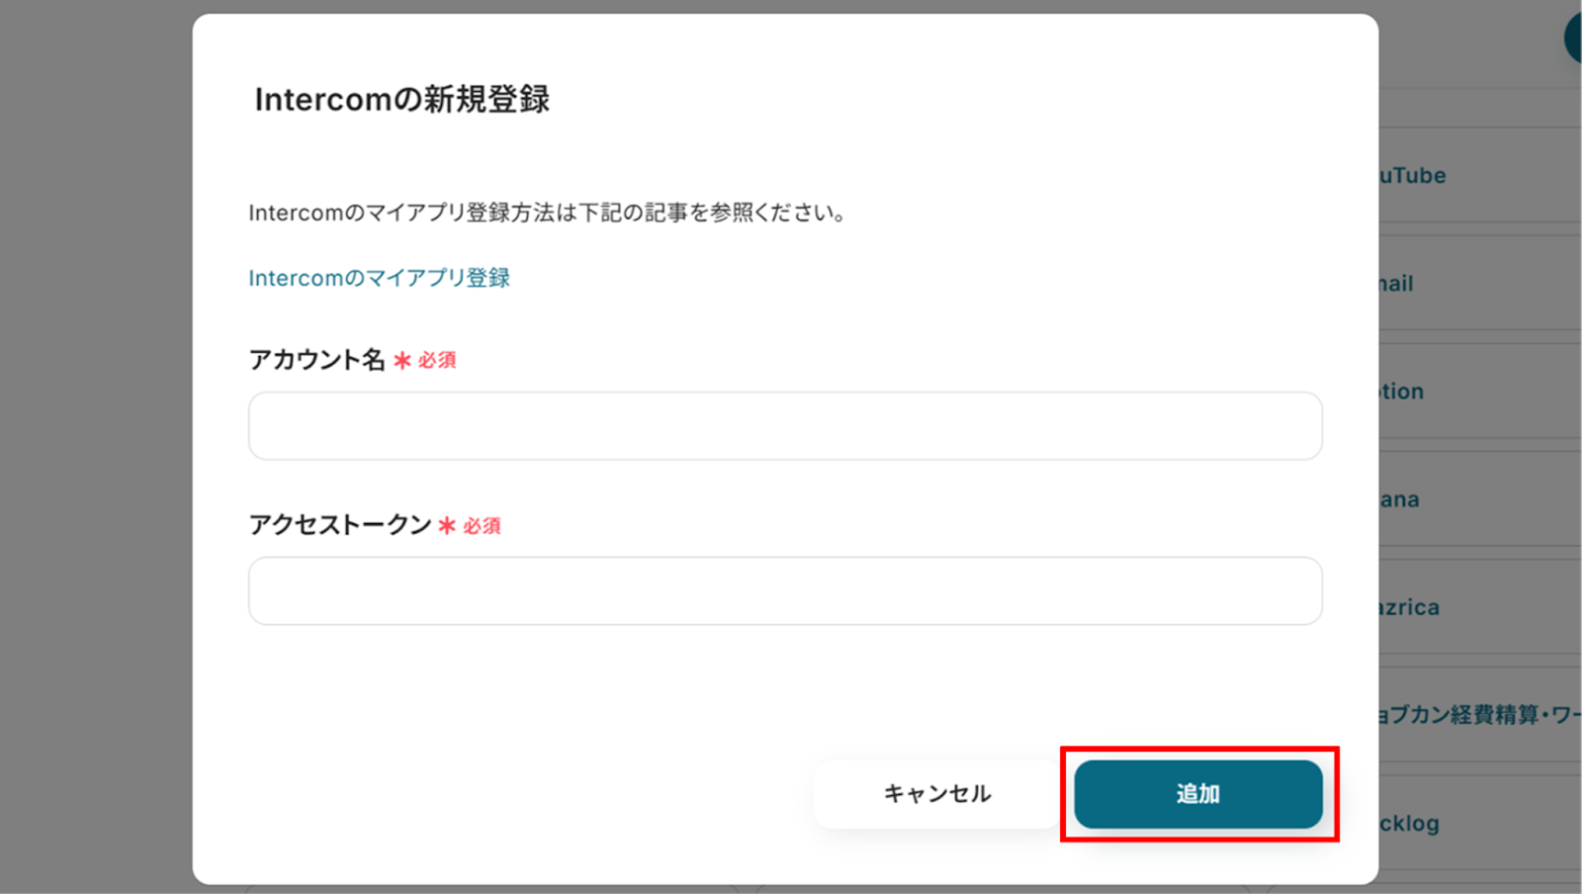
Task: Click the red 必須 mark beside アカウント名
Action: 436,361
